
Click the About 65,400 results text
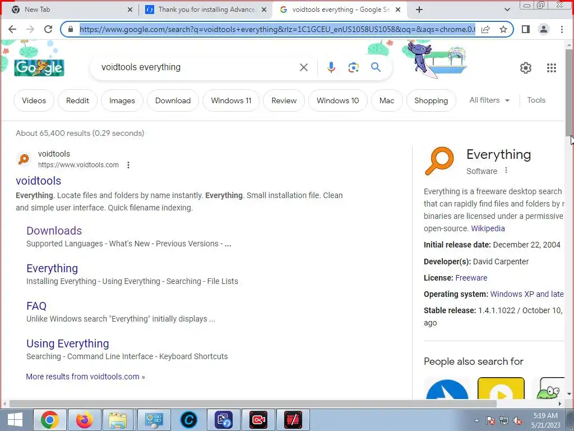[x=80, y=133]
